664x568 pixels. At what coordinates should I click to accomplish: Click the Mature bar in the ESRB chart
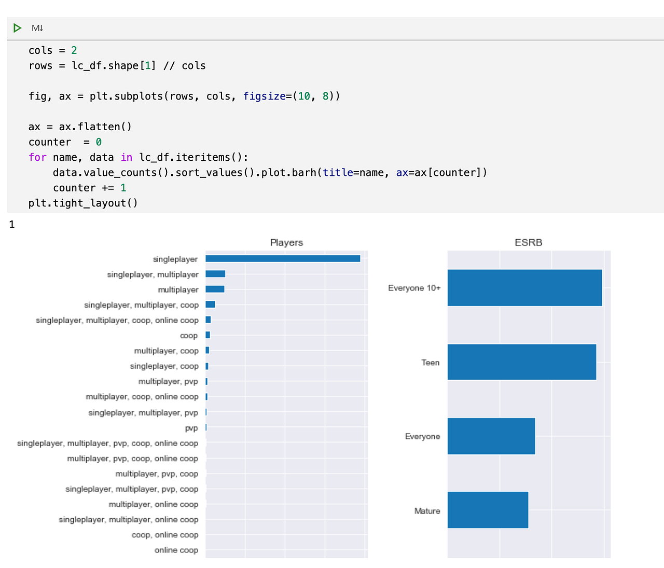point(488,510)
